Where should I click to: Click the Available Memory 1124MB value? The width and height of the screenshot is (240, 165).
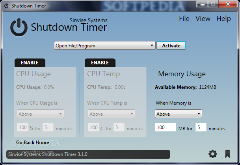(x=208, y=87)
